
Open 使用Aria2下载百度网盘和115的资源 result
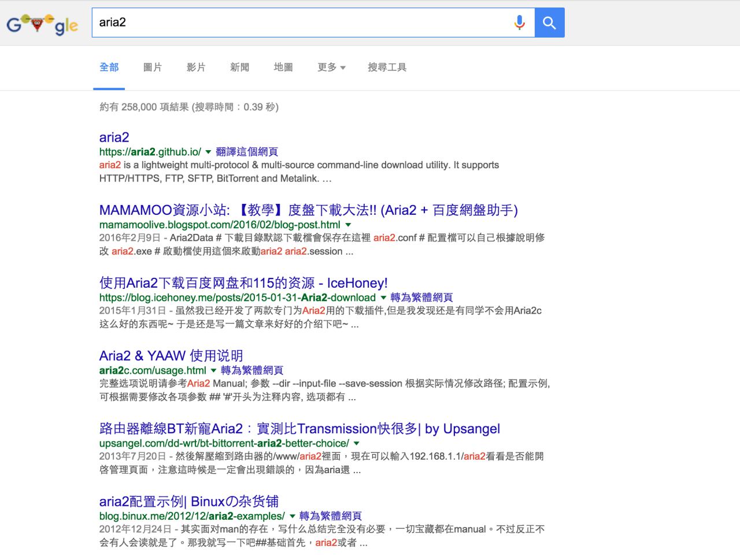point(243,283)
